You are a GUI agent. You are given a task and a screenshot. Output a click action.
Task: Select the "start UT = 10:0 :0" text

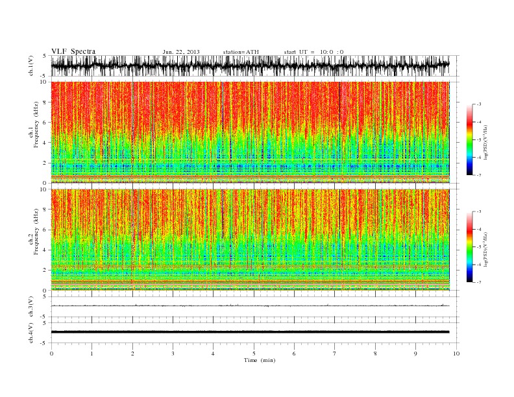coord(313,52)
